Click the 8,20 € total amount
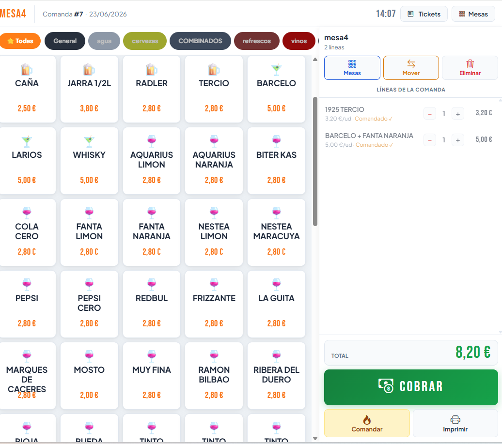502x444 pixels. click(473, 352)
